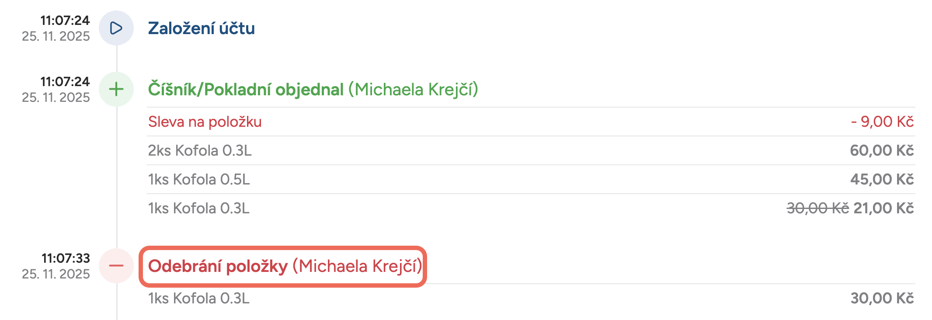Click the discounted 21,00 Kč price
Image resolution: width=932 pixels, height=320 pixels.
pyautogui.click(x=883, y=208)
